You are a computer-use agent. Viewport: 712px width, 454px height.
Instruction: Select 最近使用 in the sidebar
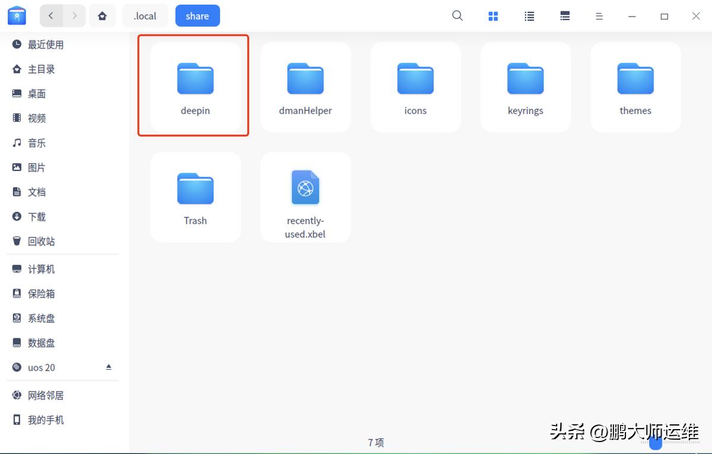[x=44, y=44]
